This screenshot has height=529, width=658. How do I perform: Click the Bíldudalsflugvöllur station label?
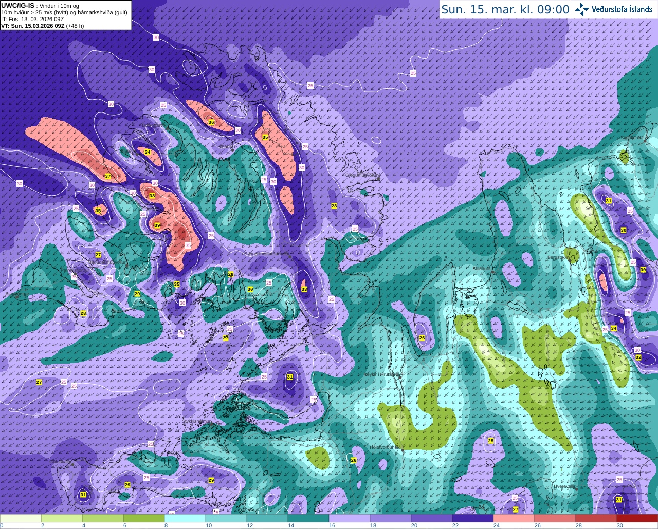click(x=106, y=261)
